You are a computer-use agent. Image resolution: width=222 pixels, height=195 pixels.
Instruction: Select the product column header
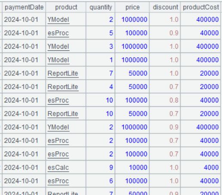(66, 7)
